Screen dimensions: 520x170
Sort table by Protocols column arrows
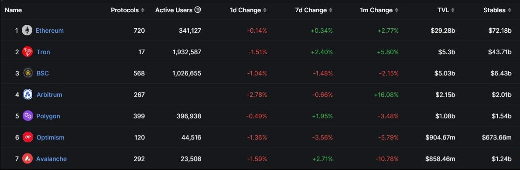(x=143, y=10)
